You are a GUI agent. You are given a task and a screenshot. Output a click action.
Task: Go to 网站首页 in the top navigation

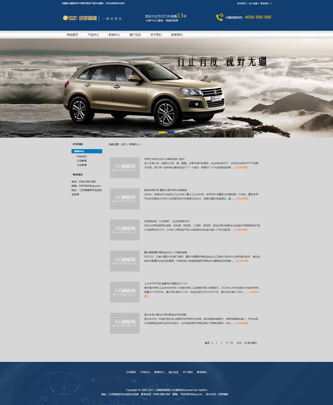[x=72, y=35]
